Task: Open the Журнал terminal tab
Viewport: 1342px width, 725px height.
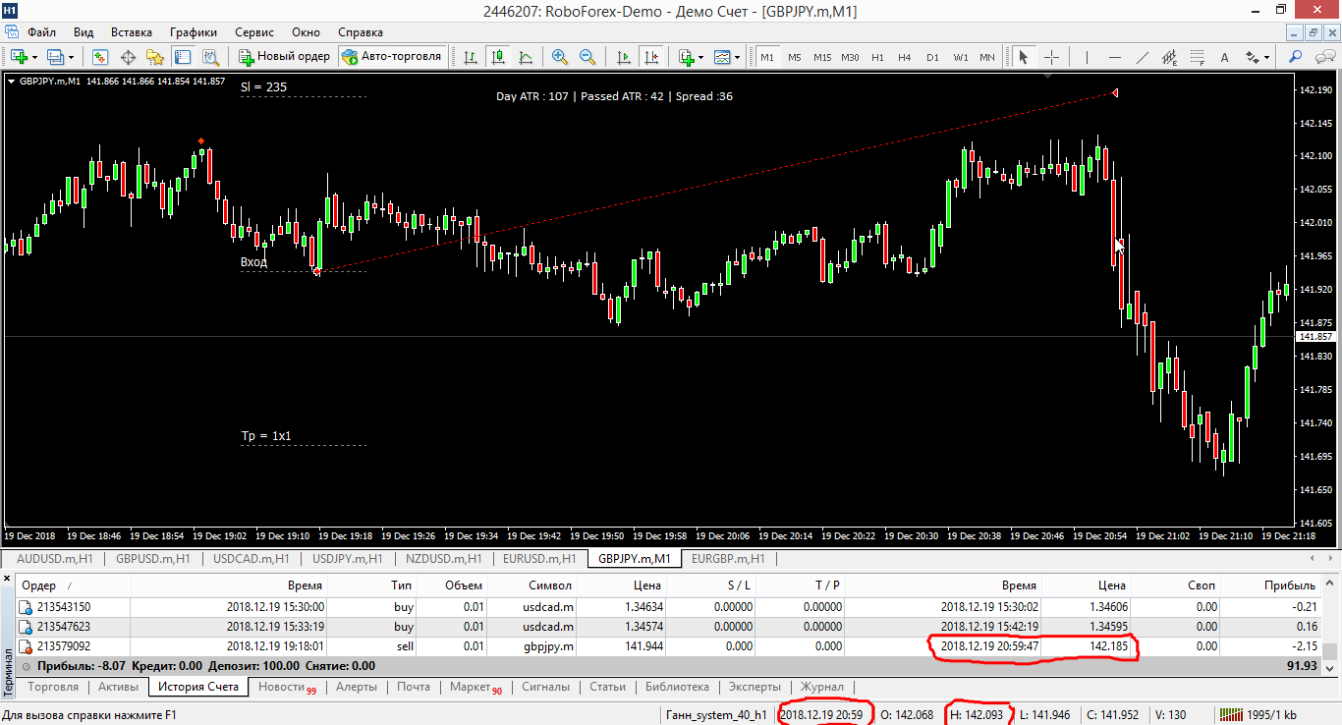Action: 822,687
